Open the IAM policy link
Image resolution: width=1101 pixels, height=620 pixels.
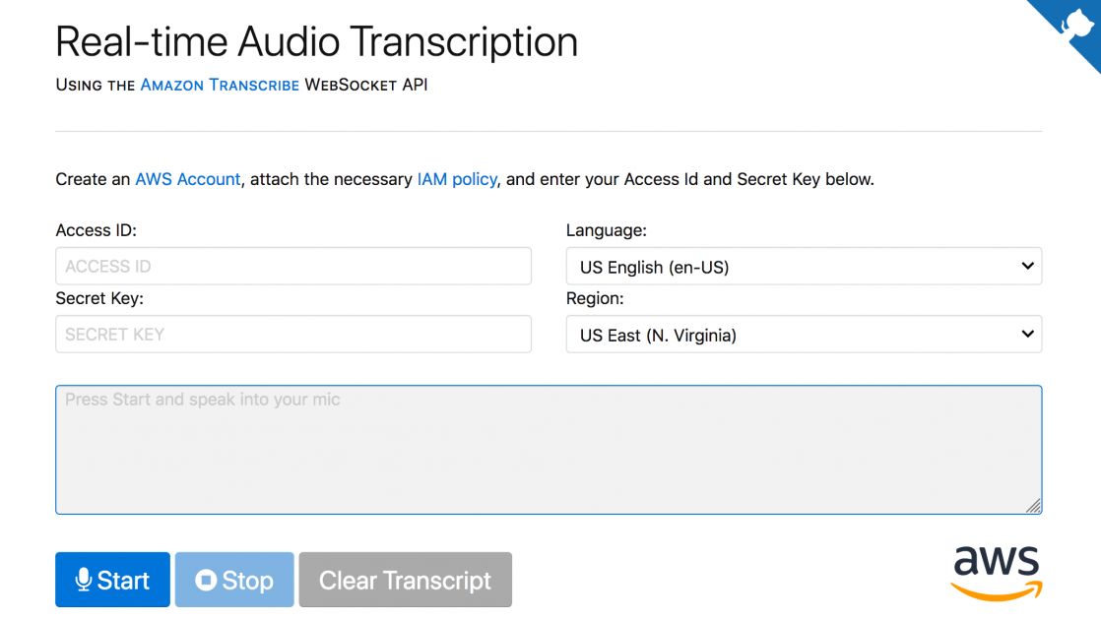coord(457,179)
